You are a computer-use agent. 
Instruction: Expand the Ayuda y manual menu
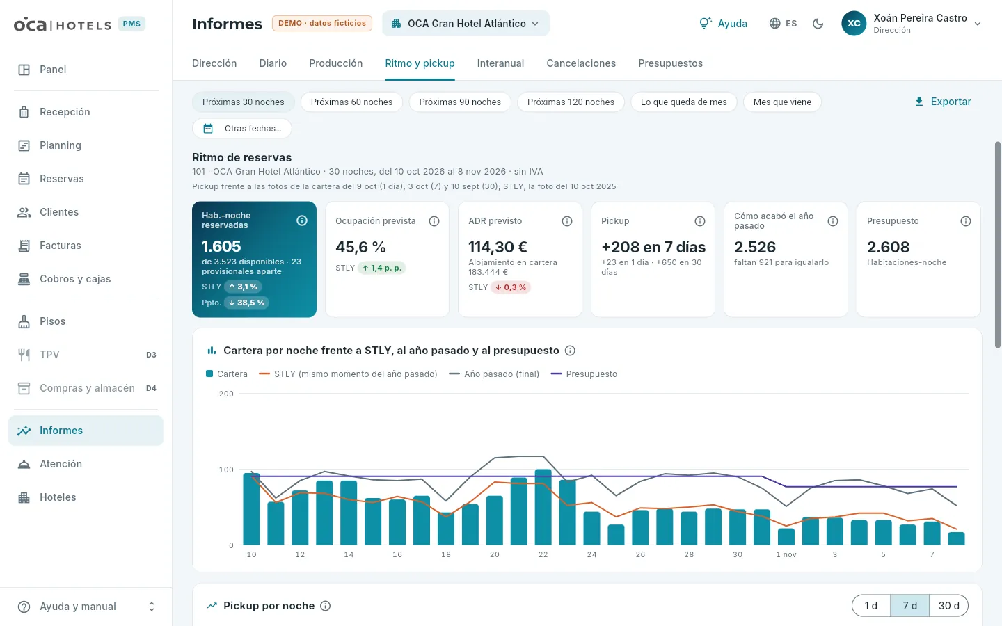coord(86,607)
